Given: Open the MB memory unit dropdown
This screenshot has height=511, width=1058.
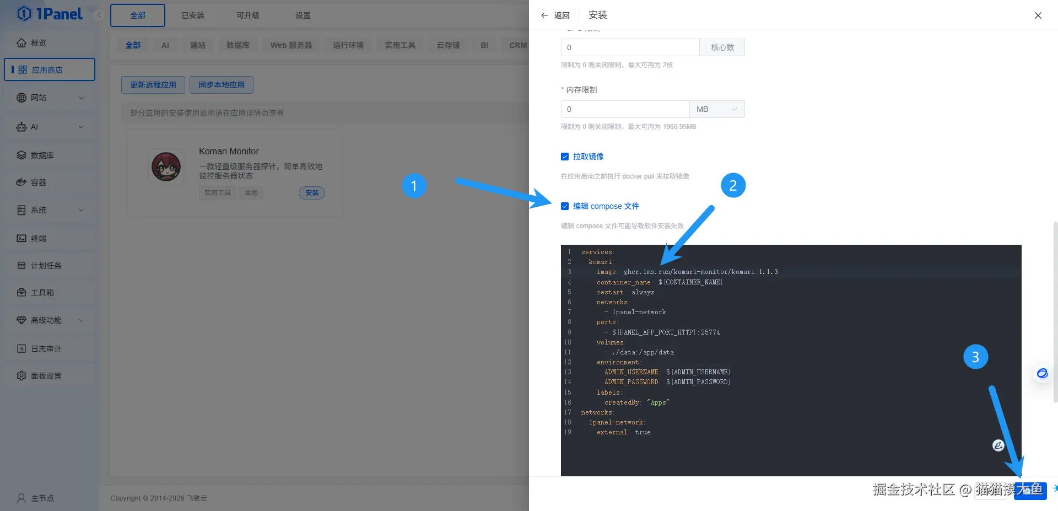Looking at the screenshot, I should pyautogui.click(x=717, y=109).
